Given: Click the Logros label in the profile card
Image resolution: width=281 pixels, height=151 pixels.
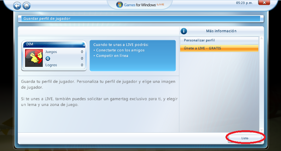Looking at the screenshot, I should [51, 65].
